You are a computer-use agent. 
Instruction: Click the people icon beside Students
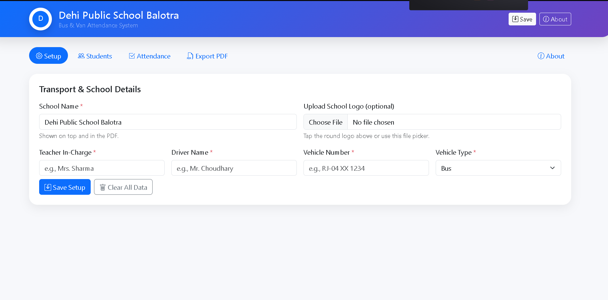81,56
